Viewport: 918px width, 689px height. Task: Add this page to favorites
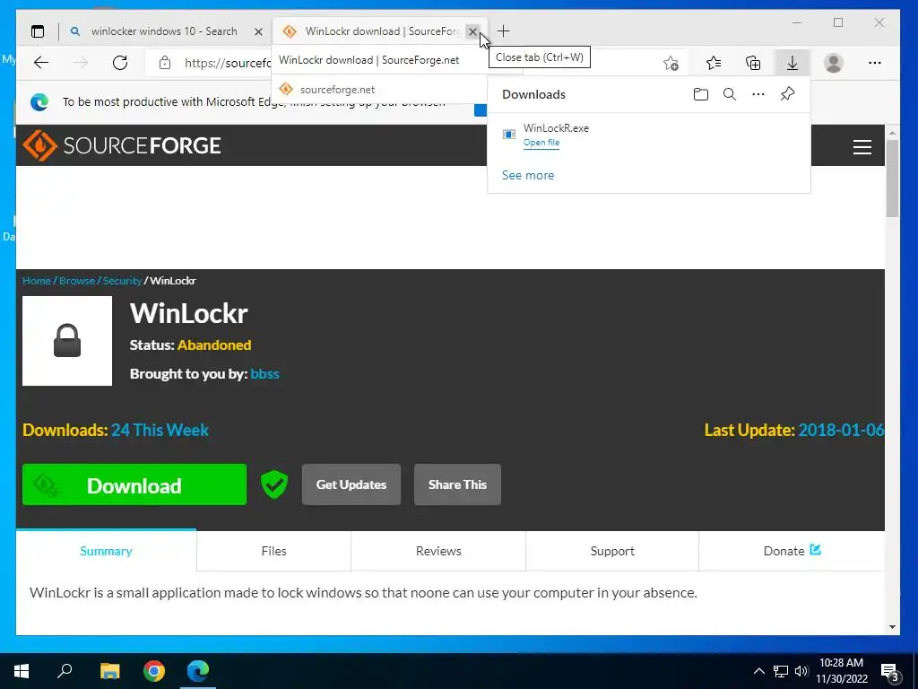[x=671, y=63]
